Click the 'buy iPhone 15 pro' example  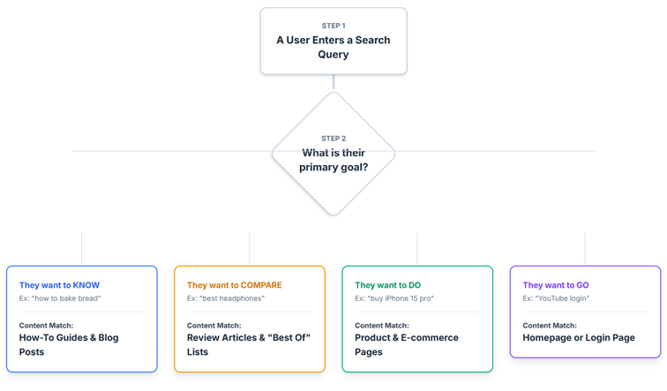(394, 298)
